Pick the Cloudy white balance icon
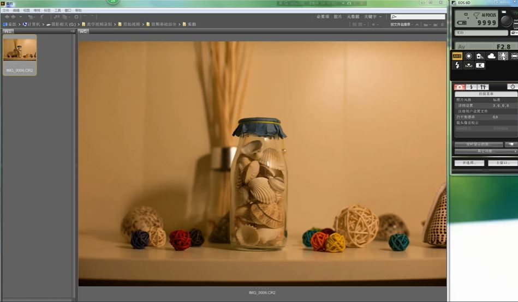This screenshot has width=518, height=302. [491, 56]
